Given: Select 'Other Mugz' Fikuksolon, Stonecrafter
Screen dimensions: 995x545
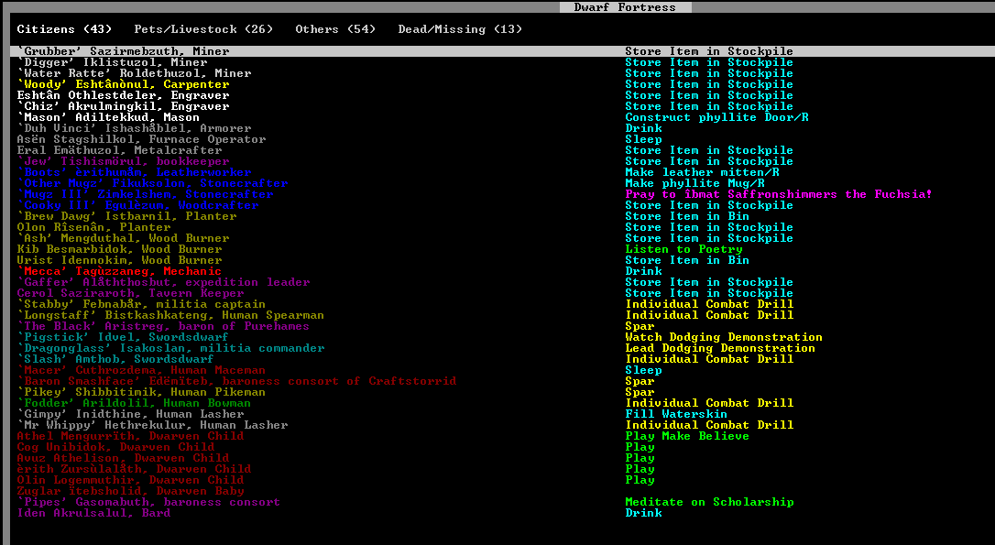Looking at the screenshot, I should pyautogui.click(x=152, y=183).
